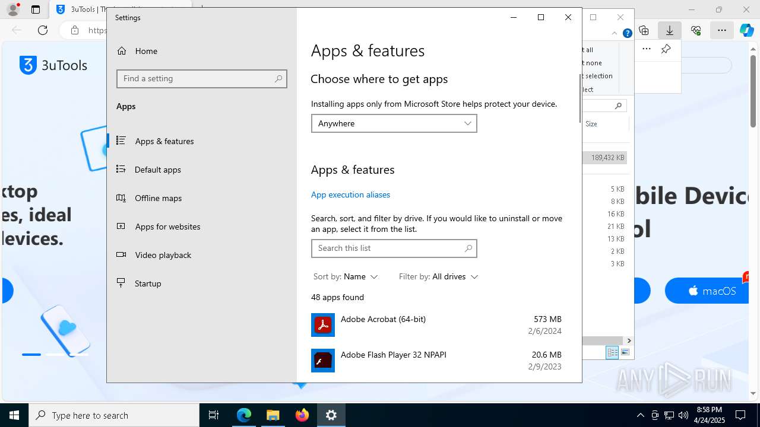Open Default apps settings page
760x427 pixels.
157,170
